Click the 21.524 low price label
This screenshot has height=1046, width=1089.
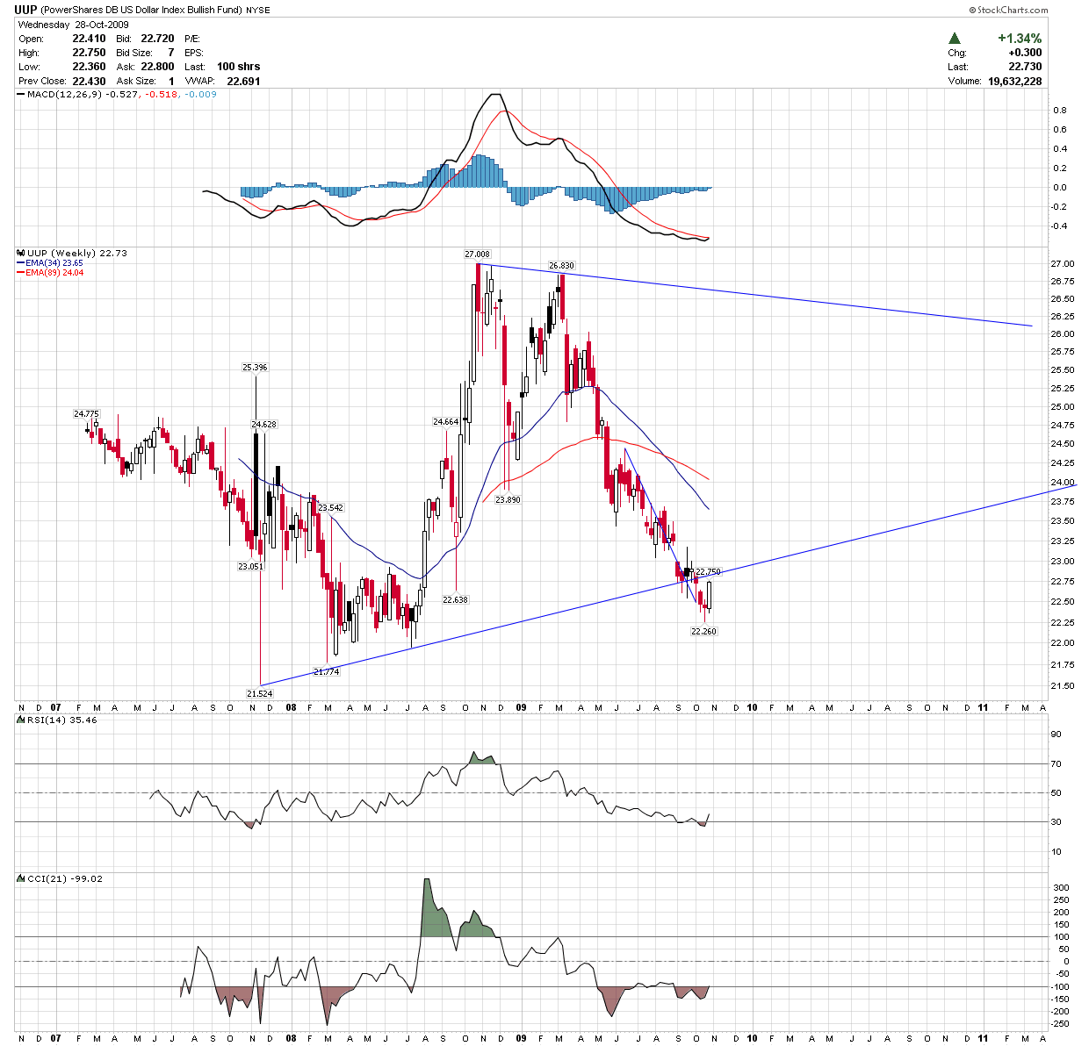(x=259, y=693)
